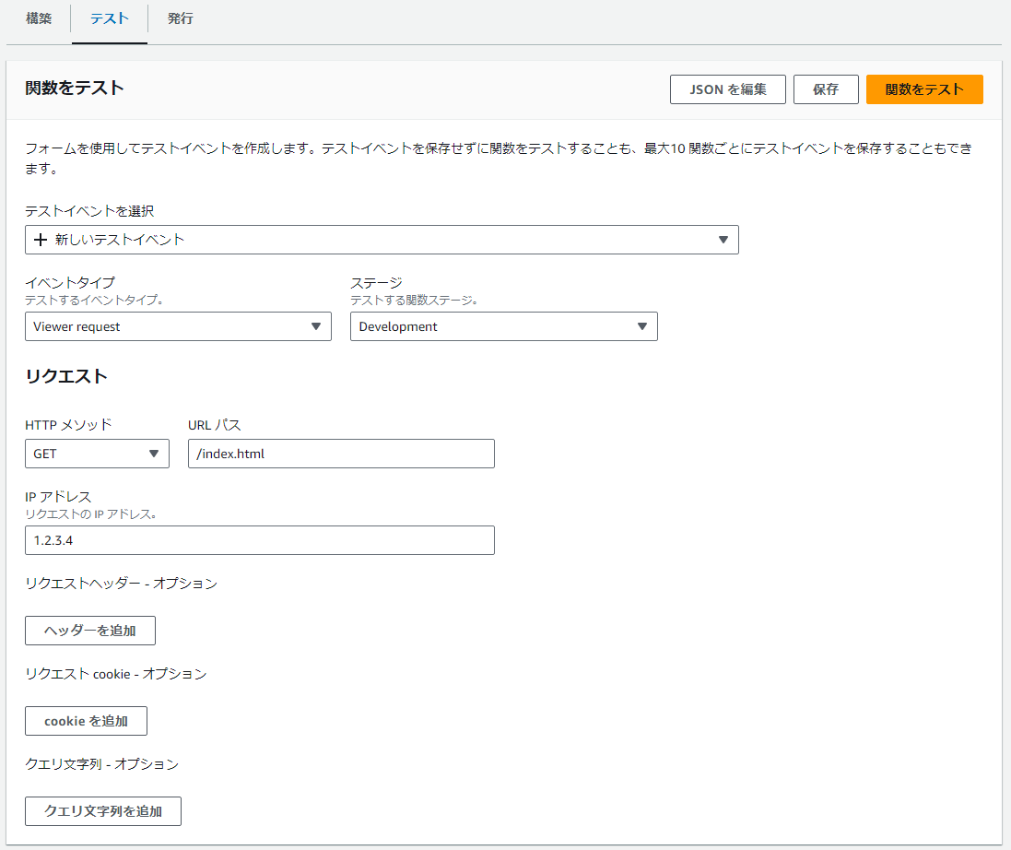This screenshot has width=1011, height=850.
Task: Click the cookie を追加 button
Action: pyautogui.click(x=86, y=720)
